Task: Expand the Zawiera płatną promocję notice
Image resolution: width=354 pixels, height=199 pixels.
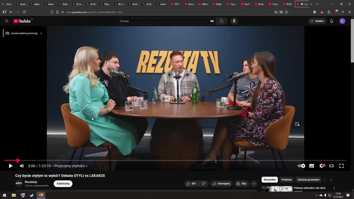Action: (x=24, y=33)
